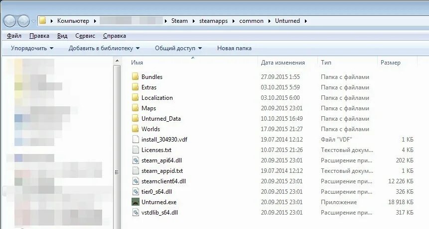The image size is (429, 229).
Task: Select the Maps folder name
Action: [x=148, y=108]
